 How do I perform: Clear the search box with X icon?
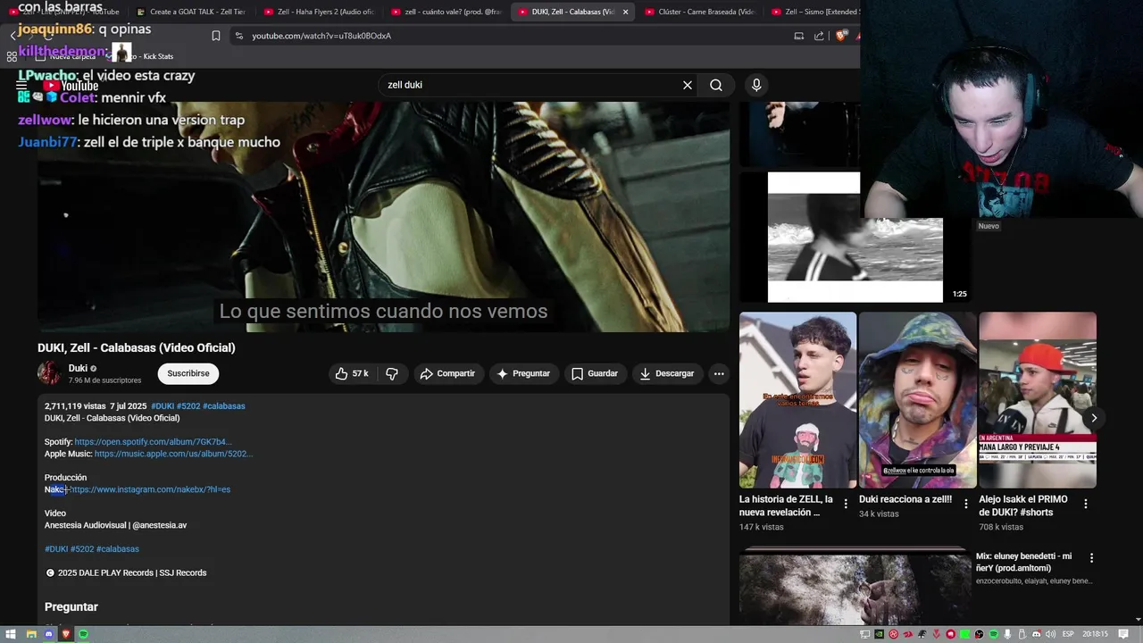point(688,85)
